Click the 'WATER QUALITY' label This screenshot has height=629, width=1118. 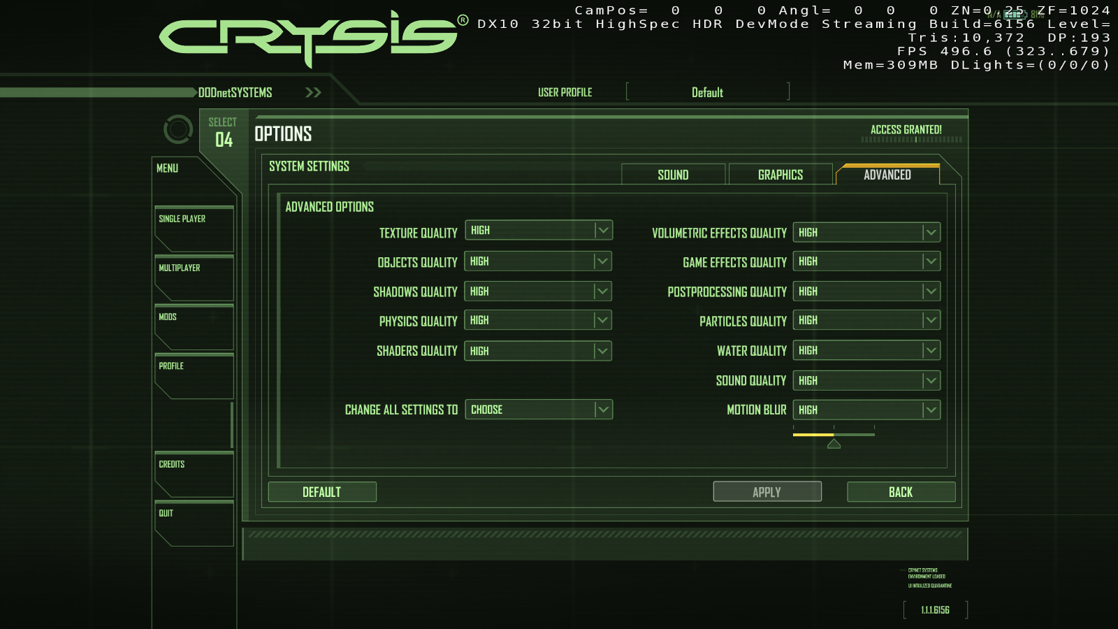752,351
